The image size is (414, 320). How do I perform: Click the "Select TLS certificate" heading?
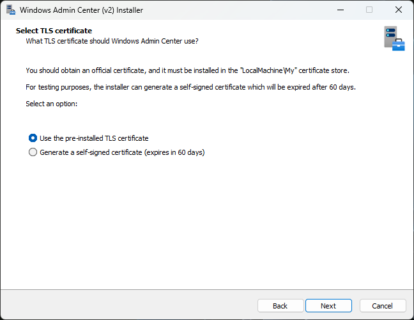(54, 31)
